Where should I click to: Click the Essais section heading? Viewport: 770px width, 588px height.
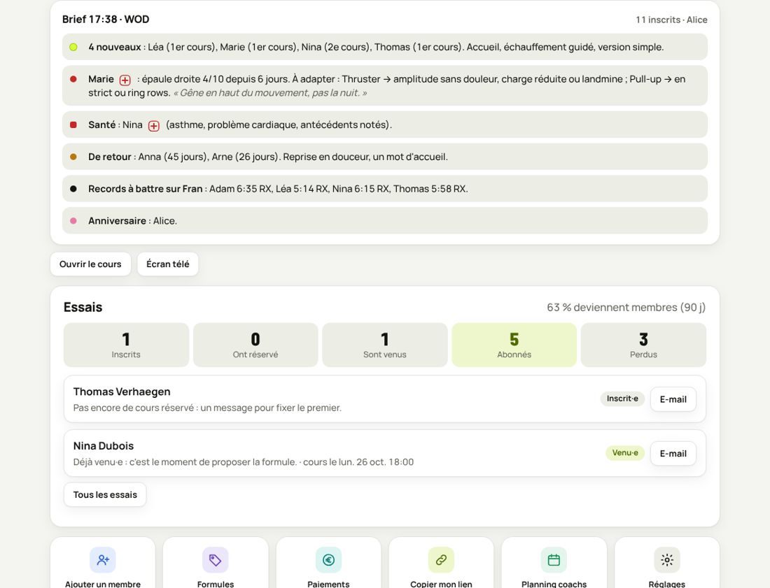click(83, 308)
